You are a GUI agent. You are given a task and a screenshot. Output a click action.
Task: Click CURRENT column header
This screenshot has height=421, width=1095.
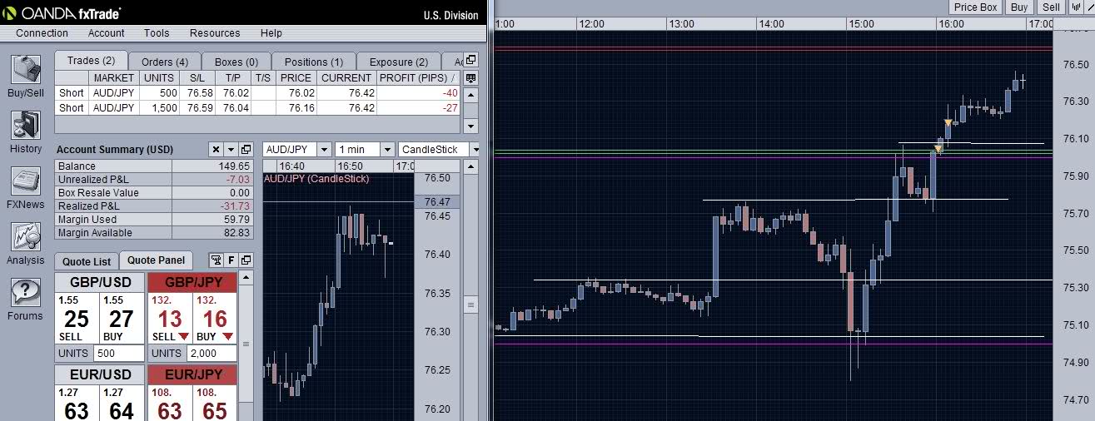coord(346,77)
